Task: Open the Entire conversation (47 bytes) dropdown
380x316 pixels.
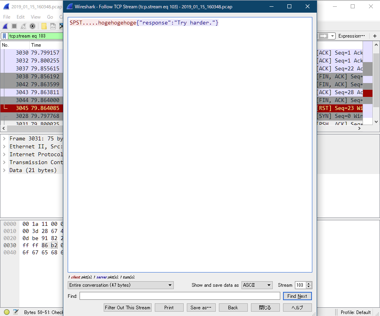Action: (121, 285)
